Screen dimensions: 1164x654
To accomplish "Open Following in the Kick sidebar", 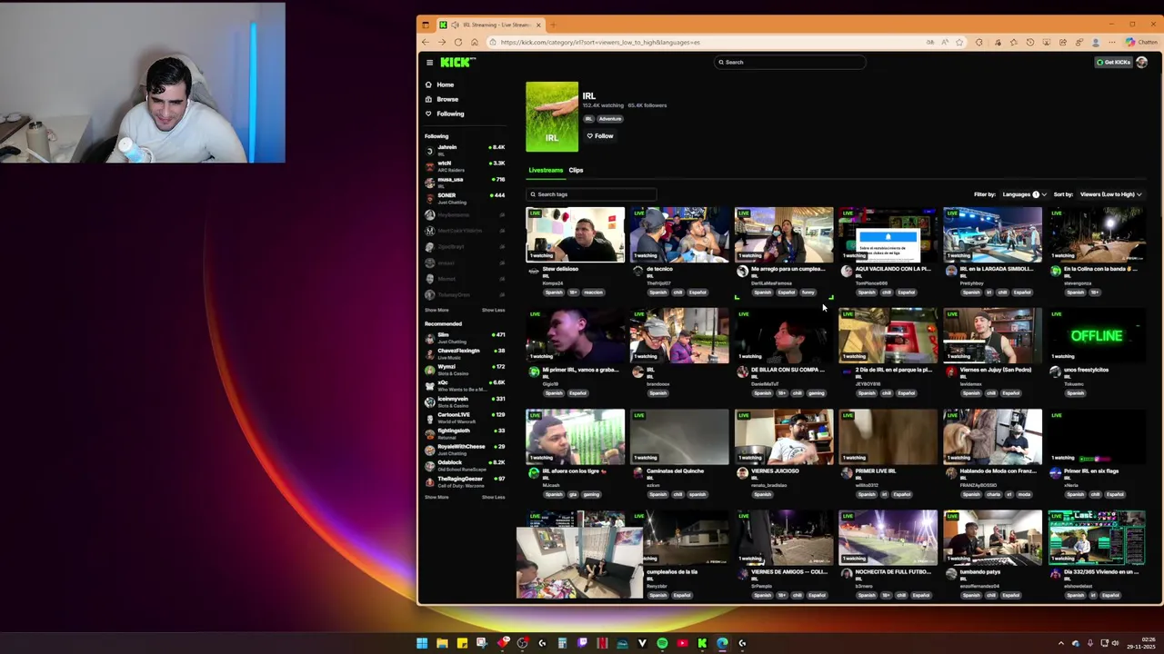I will click(x=449, y=114).
